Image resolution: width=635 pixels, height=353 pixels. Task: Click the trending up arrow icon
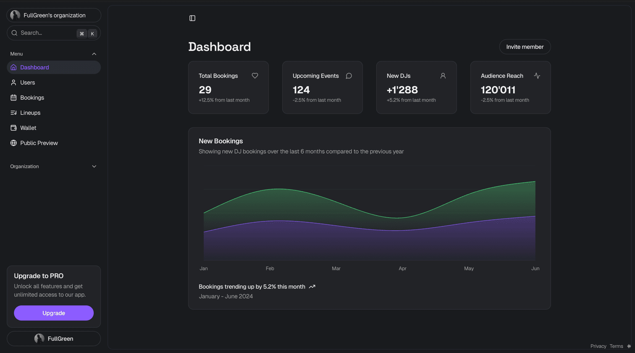pos(312,287)
